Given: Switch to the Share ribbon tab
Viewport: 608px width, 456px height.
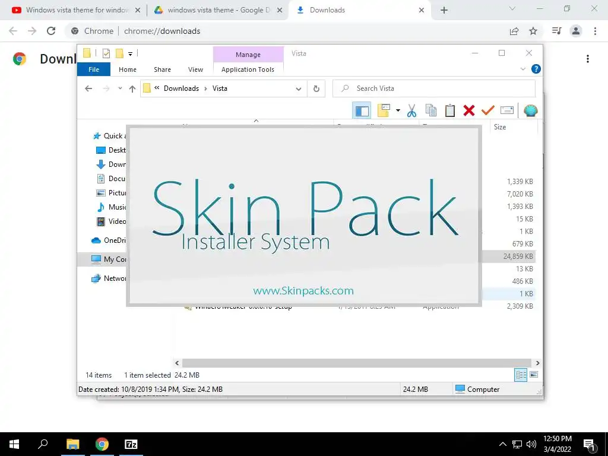Looking at the screenshot, I should click(162, 69).
